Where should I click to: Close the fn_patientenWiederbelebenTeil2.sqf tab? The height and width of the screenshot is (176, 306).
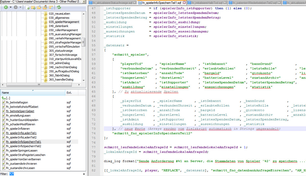pos(279,3)
